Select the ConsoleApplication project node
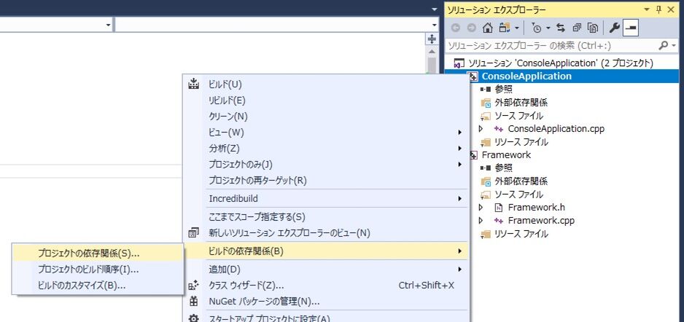This screenshot has height=322, width=684. pyautogui.click(x=526, y=76)
